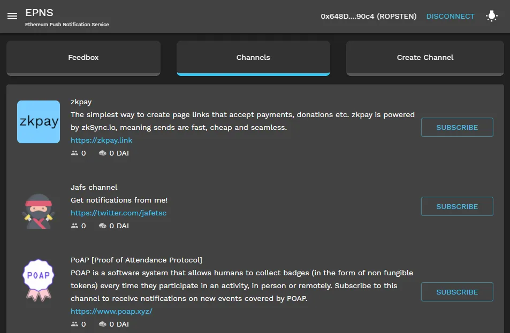The width and height of the screenshot is (510, 333).
Task: Visit the twitter.com/jafetsc link
Action: [x=118, y=213]
